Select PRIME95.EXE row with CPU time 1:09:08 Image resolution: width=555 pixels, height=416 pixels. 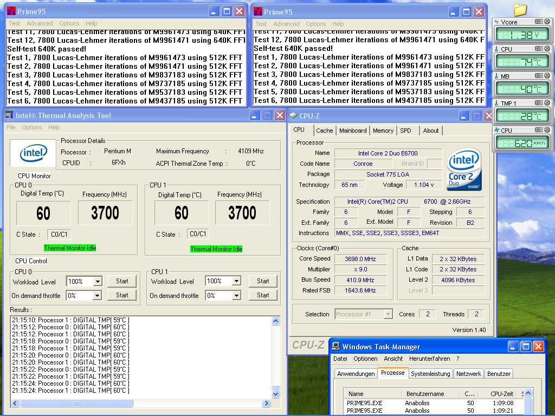(x=433, y=403)
